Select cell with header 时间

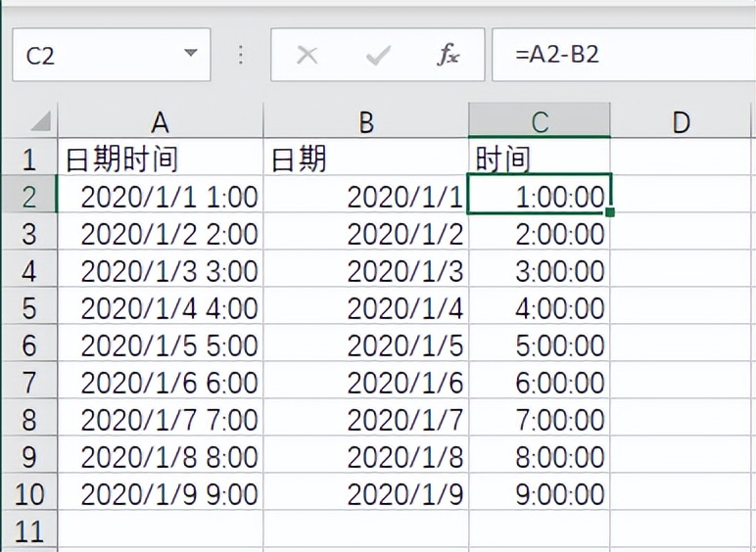540,157
